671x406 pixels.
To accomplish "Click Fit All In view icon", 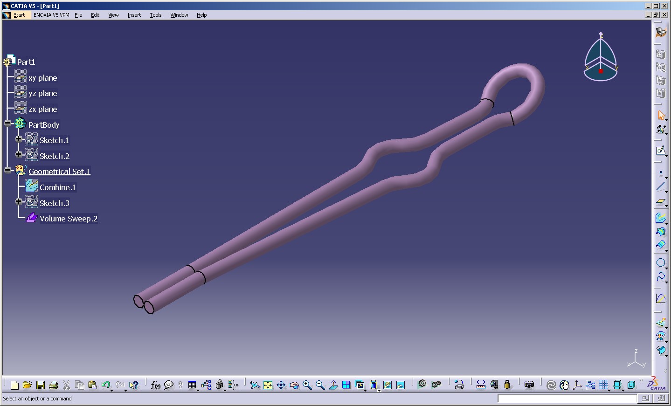I will click(268, 385).
